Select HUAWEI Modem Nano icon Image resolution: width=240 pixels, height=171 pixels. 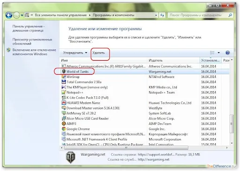click(64, 103)
